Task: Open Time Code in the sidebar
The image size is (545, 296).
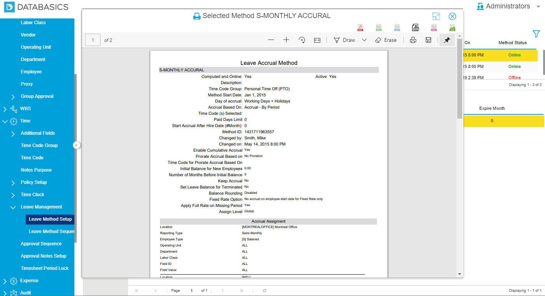Action: pos(32,158)
